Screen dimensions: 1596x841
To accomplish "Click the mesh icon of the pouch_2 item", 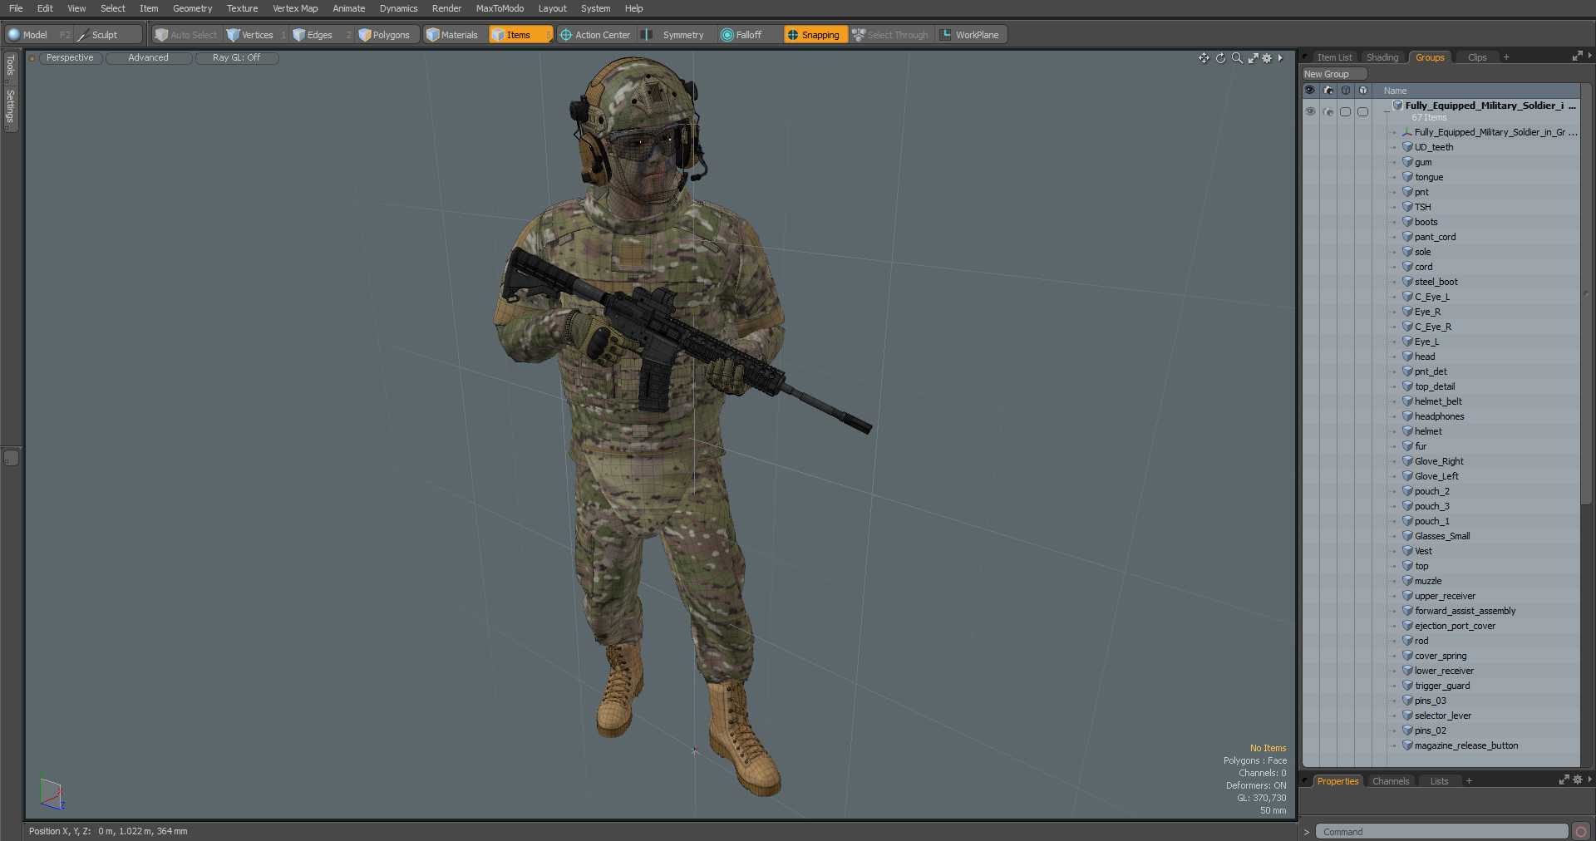I will pos(1407,491).
